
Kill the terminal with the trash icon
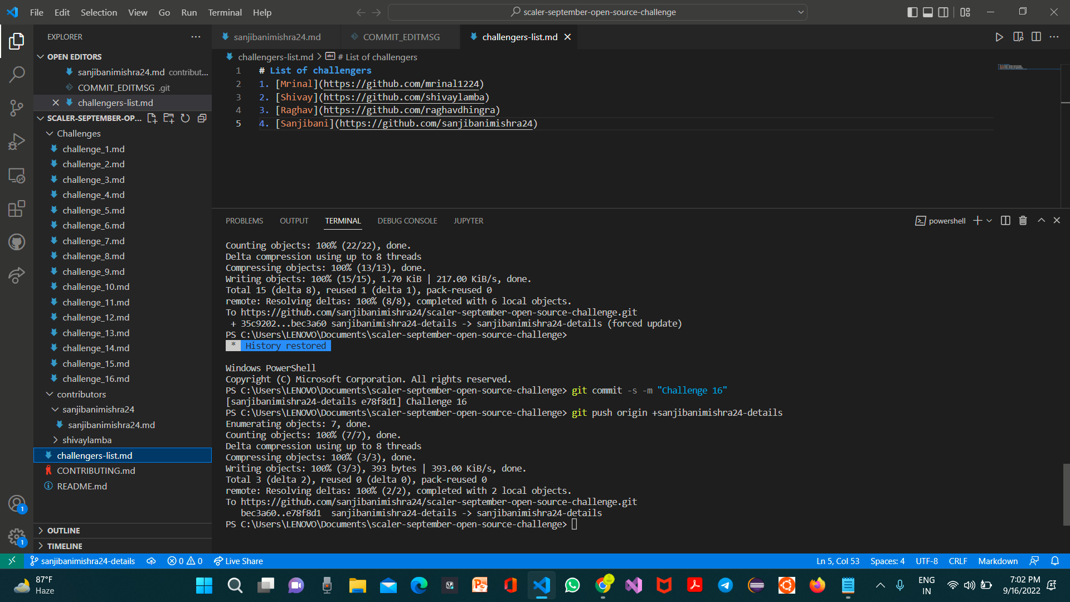point(1023,220)
